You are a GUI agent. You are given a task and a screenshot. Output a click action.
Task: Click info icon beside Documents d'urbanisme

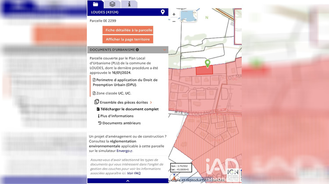coord(137,50)
